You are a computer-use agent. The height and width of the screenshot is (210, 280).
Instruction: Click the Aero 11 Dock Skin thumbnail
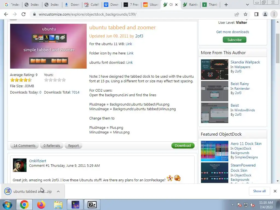click(x=214, y=151)
